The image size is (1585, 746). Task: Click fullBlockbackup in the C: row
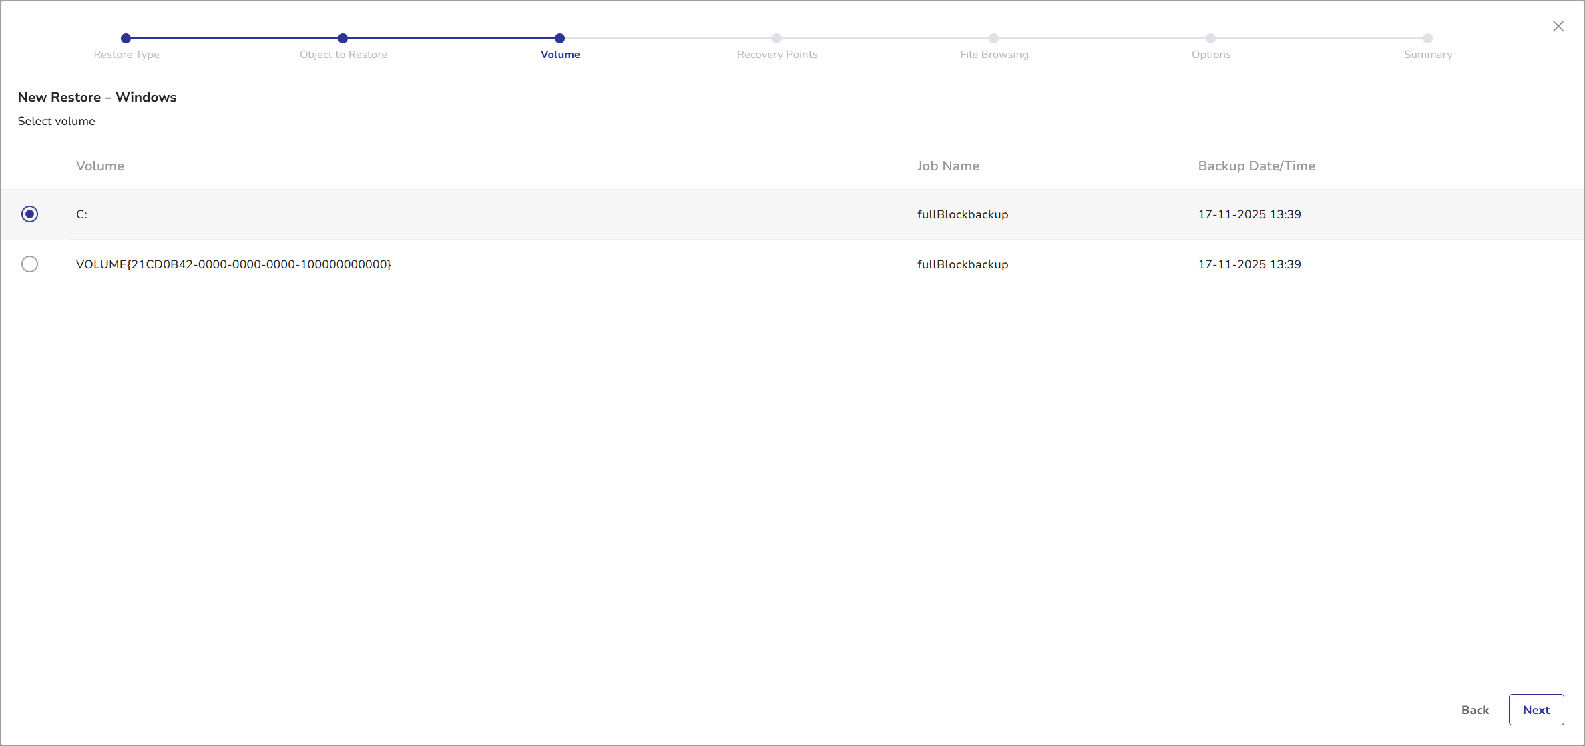click(963, 214)
